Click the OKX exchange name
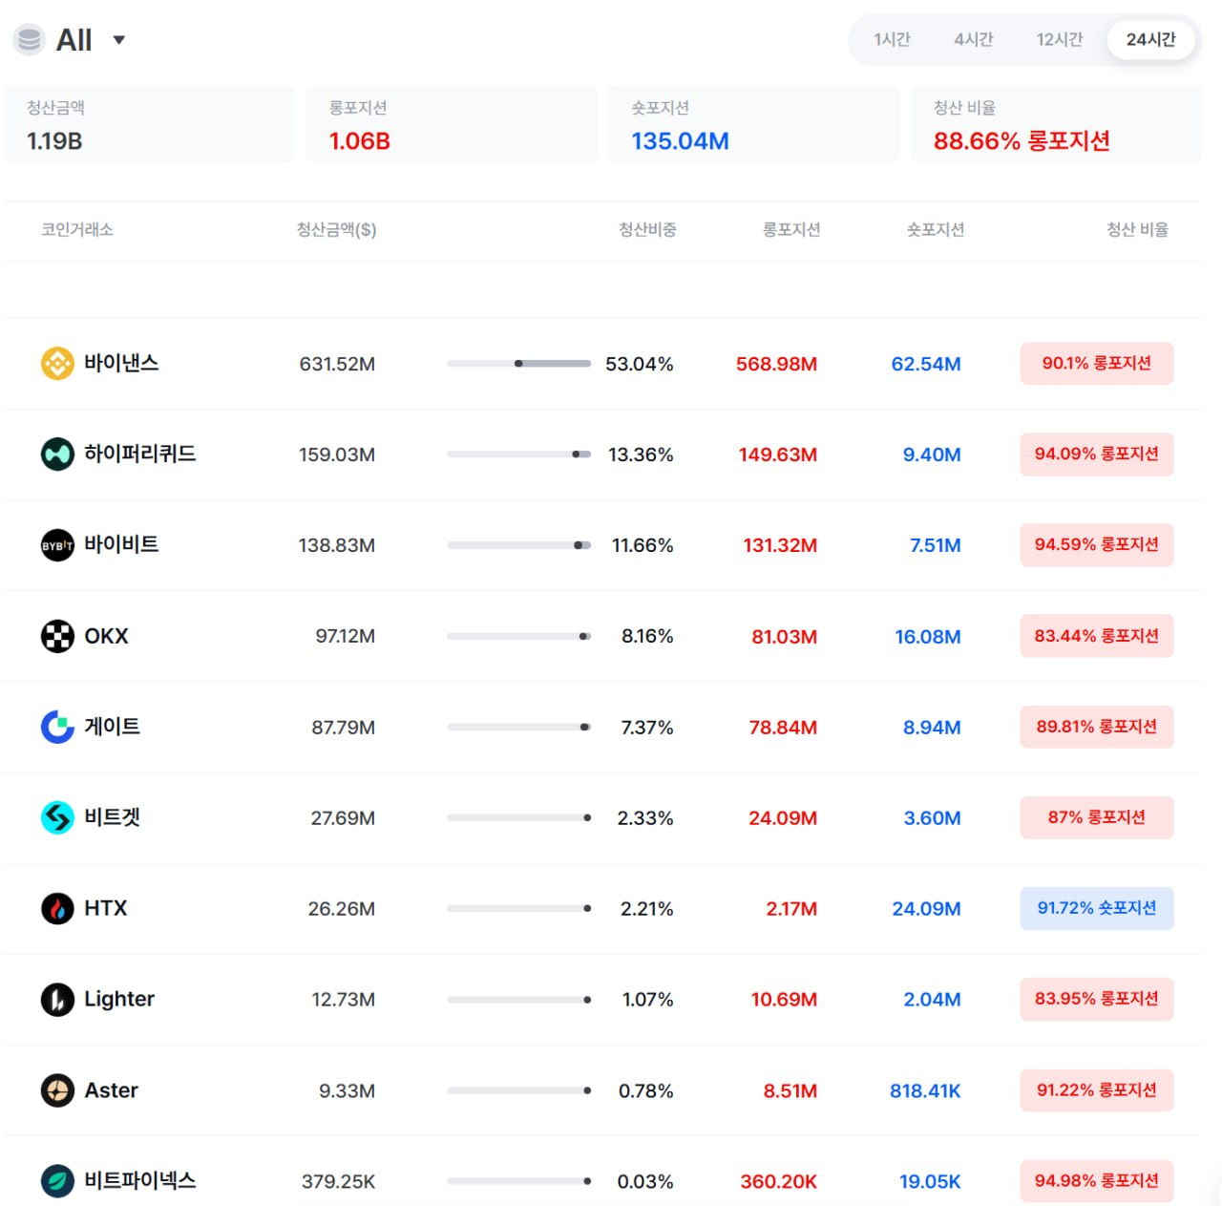 tap(106, 636)
